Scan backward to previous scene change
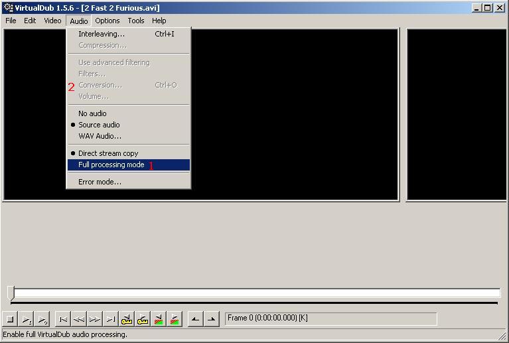Viewport: 509px width, 343px height. pyautogui.click(x=159, y=319)
